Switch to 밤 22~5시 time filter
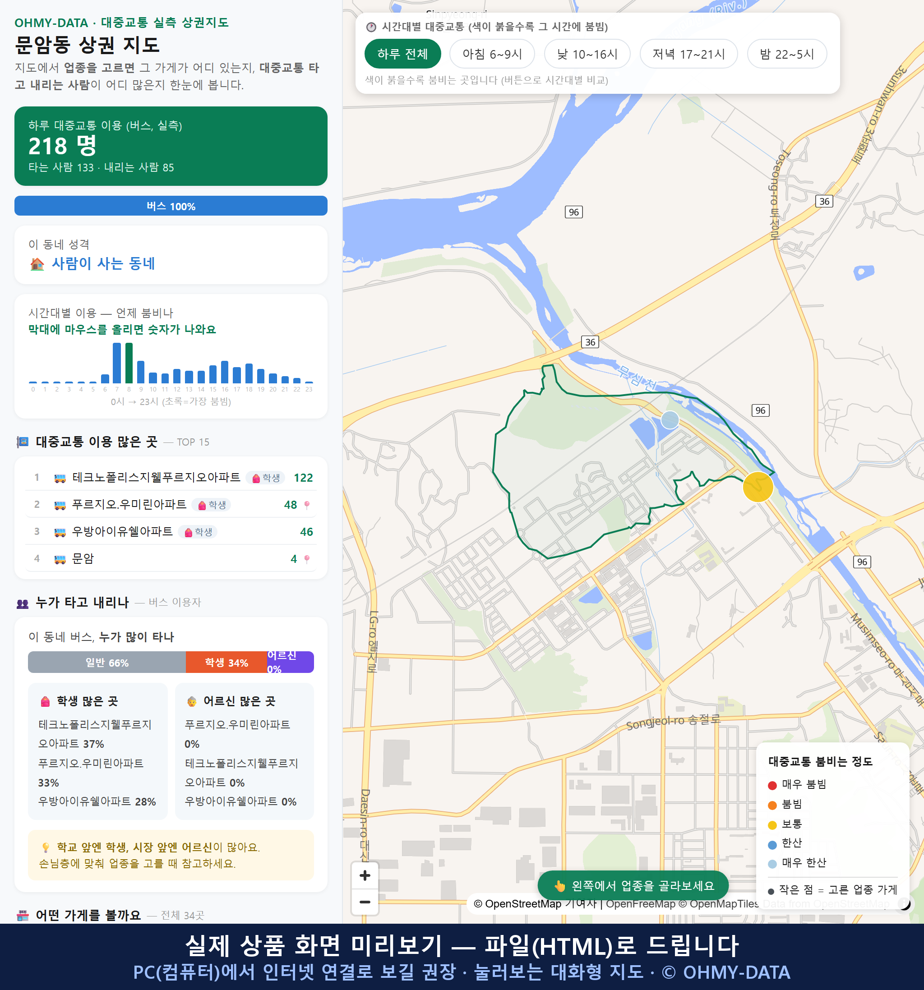924x990 pixels. (786, 54)
